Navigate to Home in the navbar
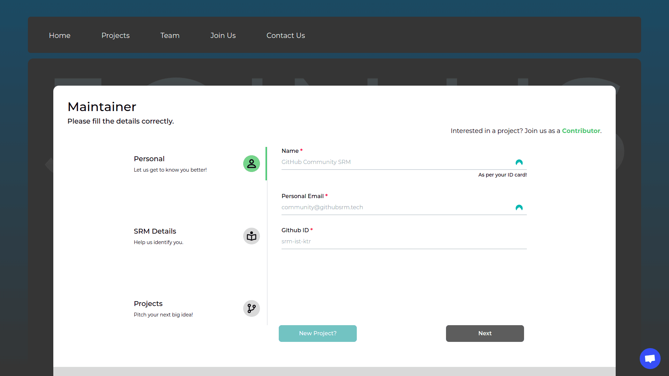The height and width of the screenshot is (376, 669). click(59, 35)
